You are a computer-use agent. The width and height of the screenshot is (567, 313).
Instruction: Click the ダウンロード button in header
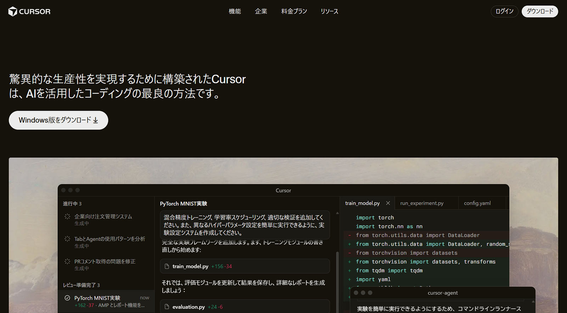pyautogui.click(x=540, y=11)
